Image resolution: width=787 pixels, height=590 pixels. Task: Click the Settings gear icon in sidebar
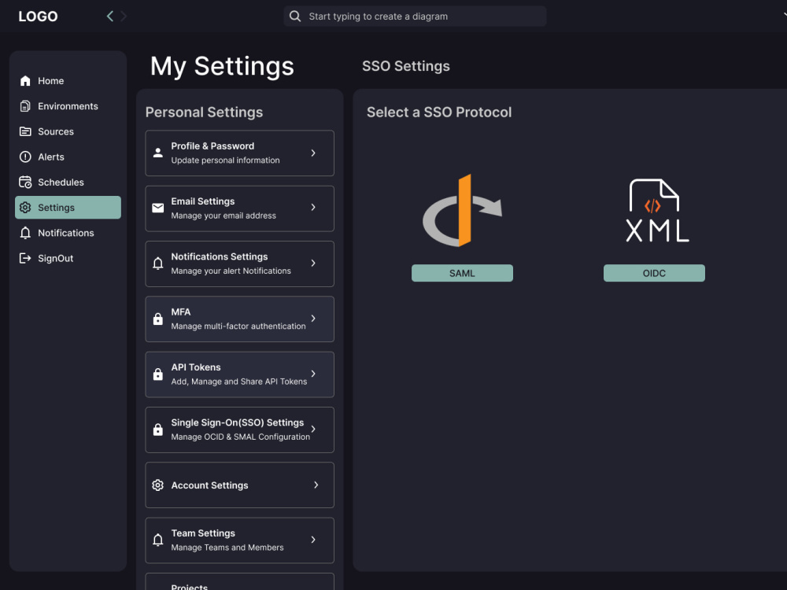[x=25, y=208]
